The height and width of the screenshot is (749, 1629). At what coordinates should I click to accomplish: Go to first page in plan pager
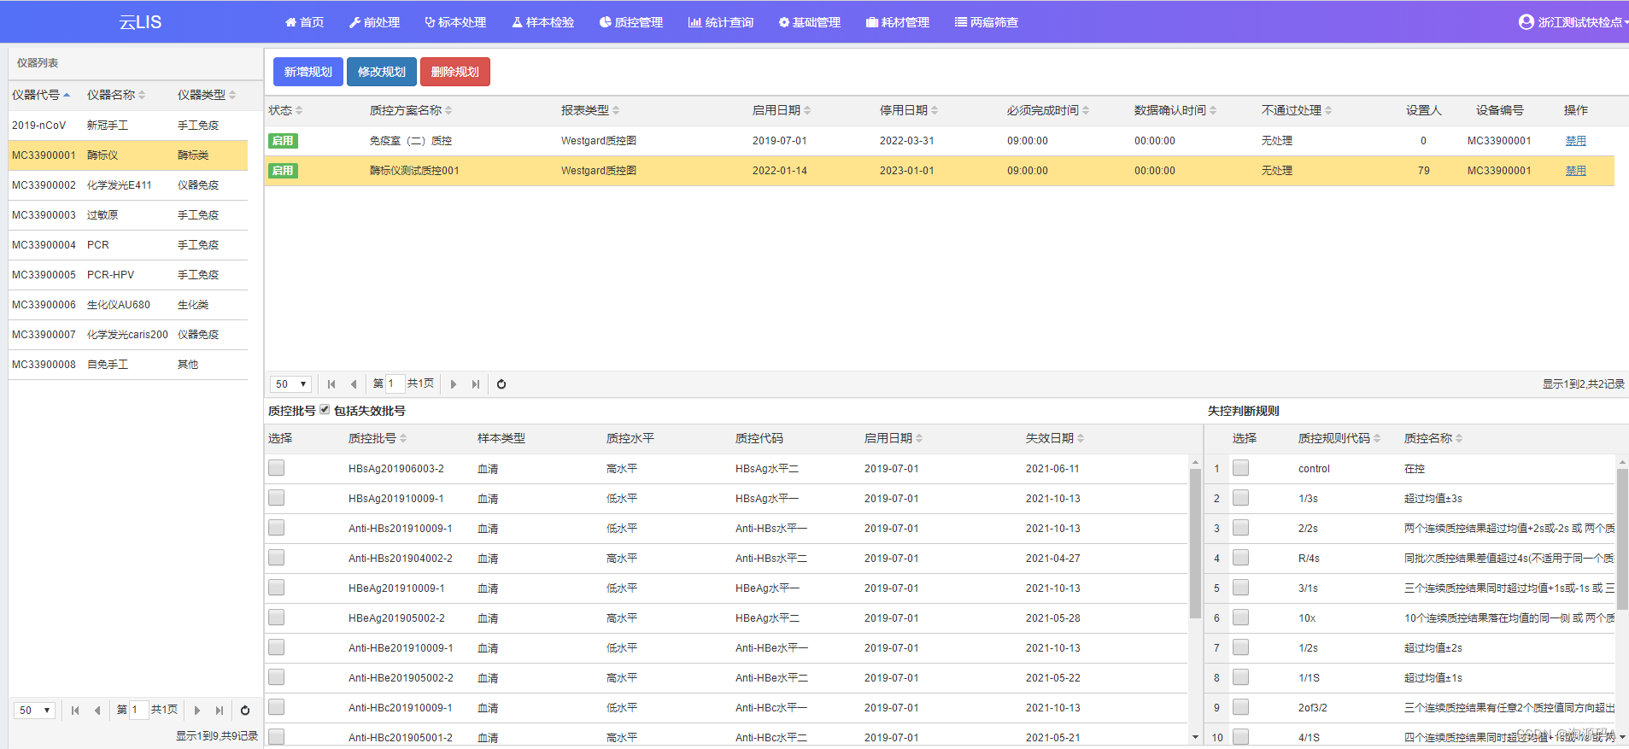click(x=331, y=384)
